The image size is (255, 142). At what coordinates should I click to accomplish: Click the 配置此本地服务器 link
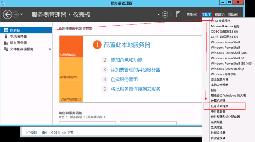click(x=127, y=45)
